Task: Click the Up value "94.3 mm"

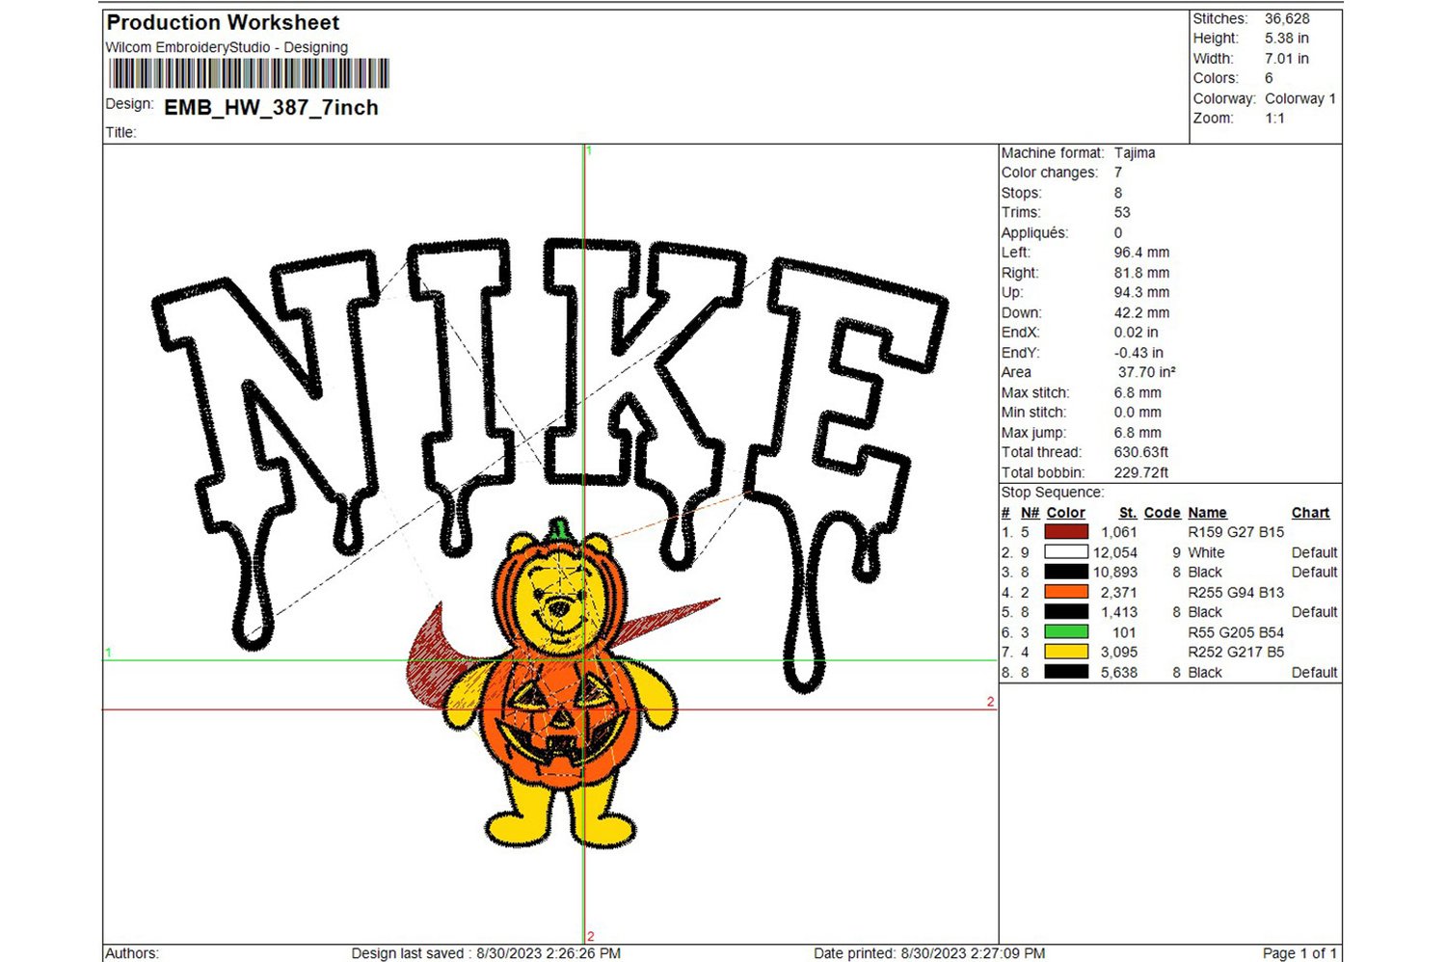Action: click(1141, 292)
